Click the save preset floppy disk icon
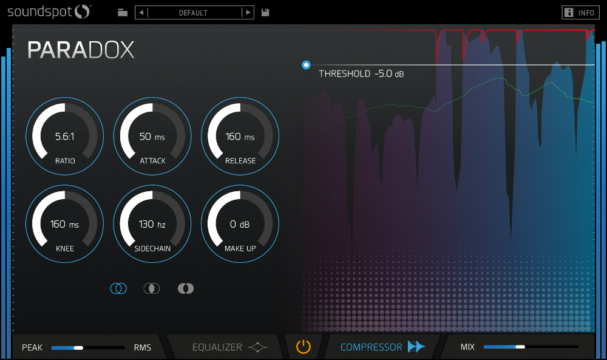This screenshot has width=607, height=360. click(265, 13)
